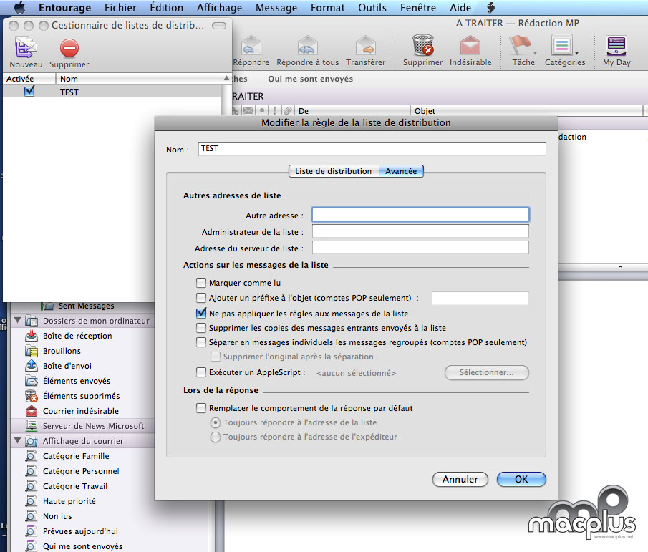The width and height of the screenshot is (648, 552).
Task: Check Séparer en messages individuels
Action: pyautogui.click(x=201, y=342)
